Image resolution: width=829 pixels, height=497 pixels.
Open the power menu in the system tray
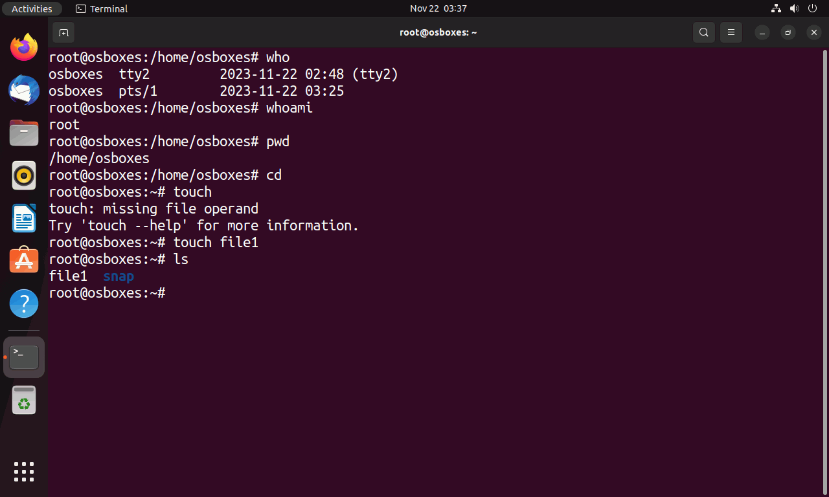point(813,8)
